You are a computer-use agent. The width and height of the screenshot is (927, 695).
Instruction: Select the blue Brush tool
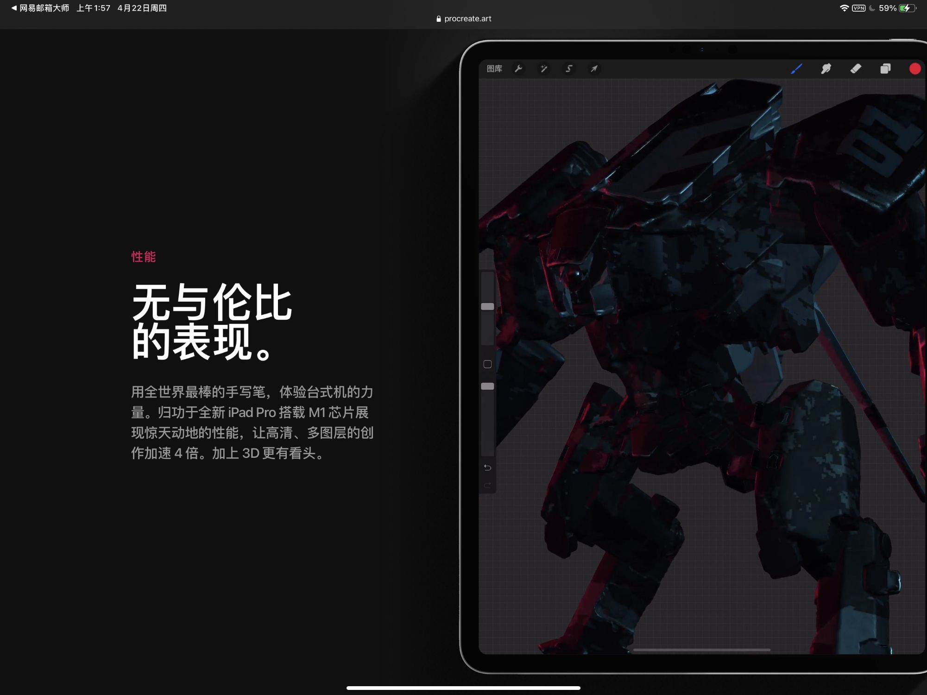[796, 69]
